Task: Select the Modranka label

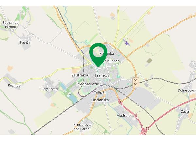Action: pos(125,116)
